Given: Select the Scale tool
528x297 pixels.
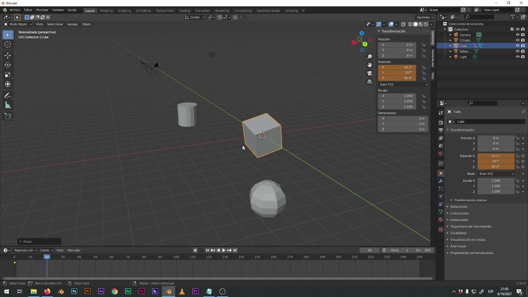Looking at the screenshot, I should click(x=8, y=75).
